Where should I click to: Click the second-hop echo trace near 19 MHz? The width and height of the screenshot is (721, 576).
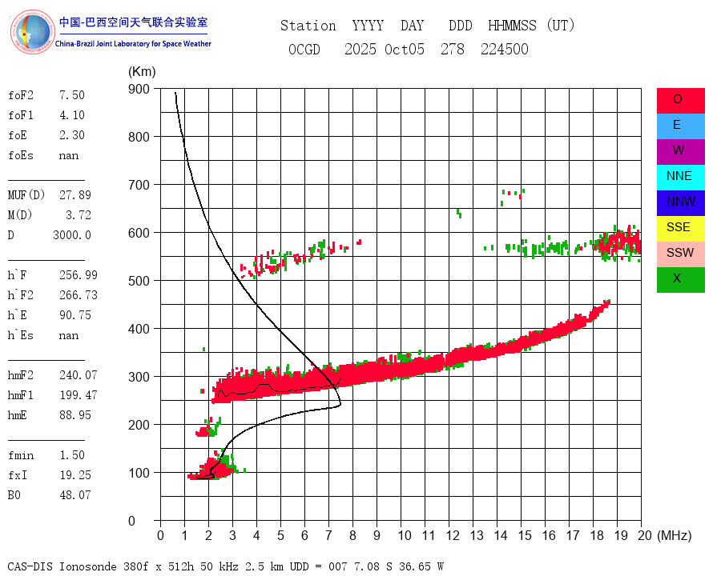tap(618, 243)
